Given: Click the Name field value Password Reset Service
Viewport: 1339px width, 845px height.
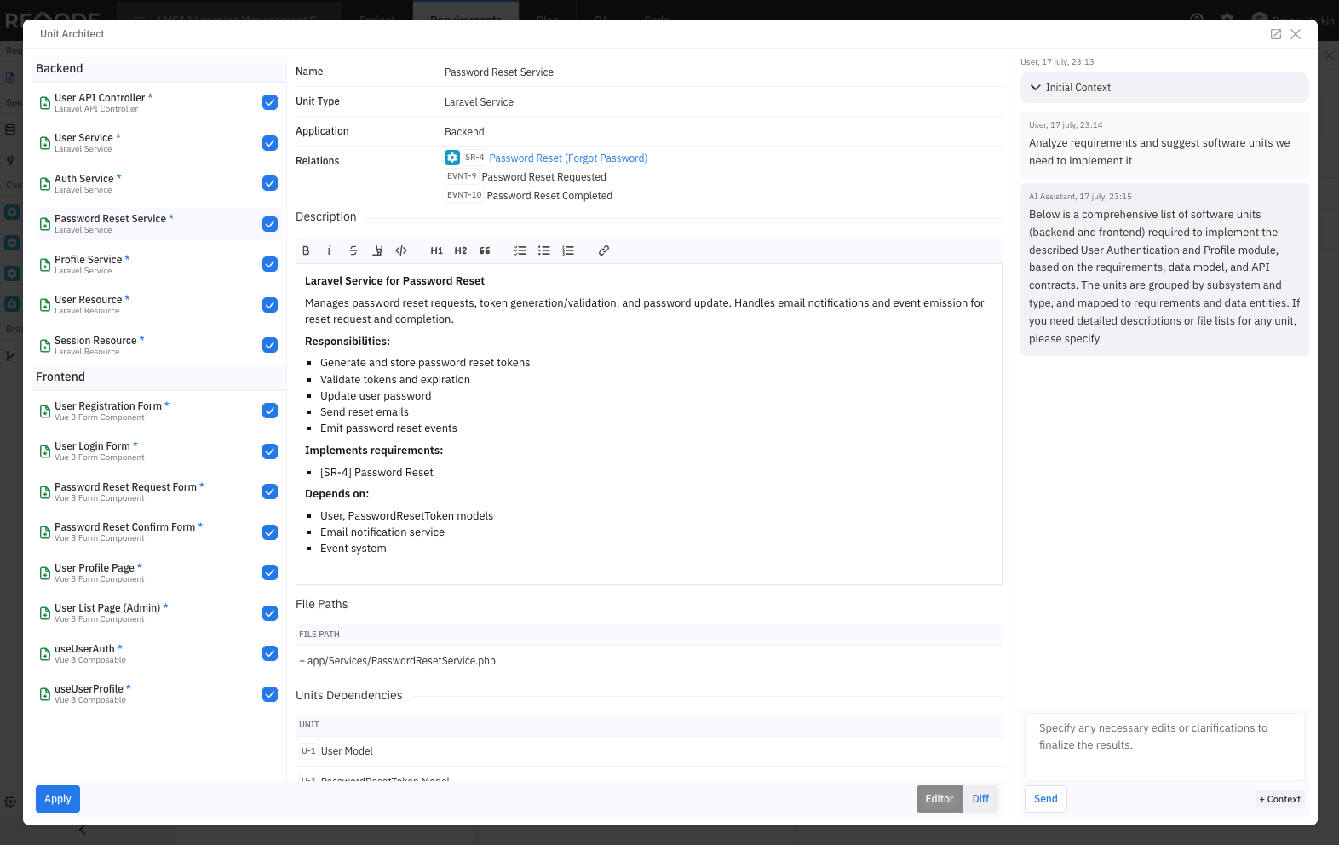Looking at the screenshot, I should point(499,72).
